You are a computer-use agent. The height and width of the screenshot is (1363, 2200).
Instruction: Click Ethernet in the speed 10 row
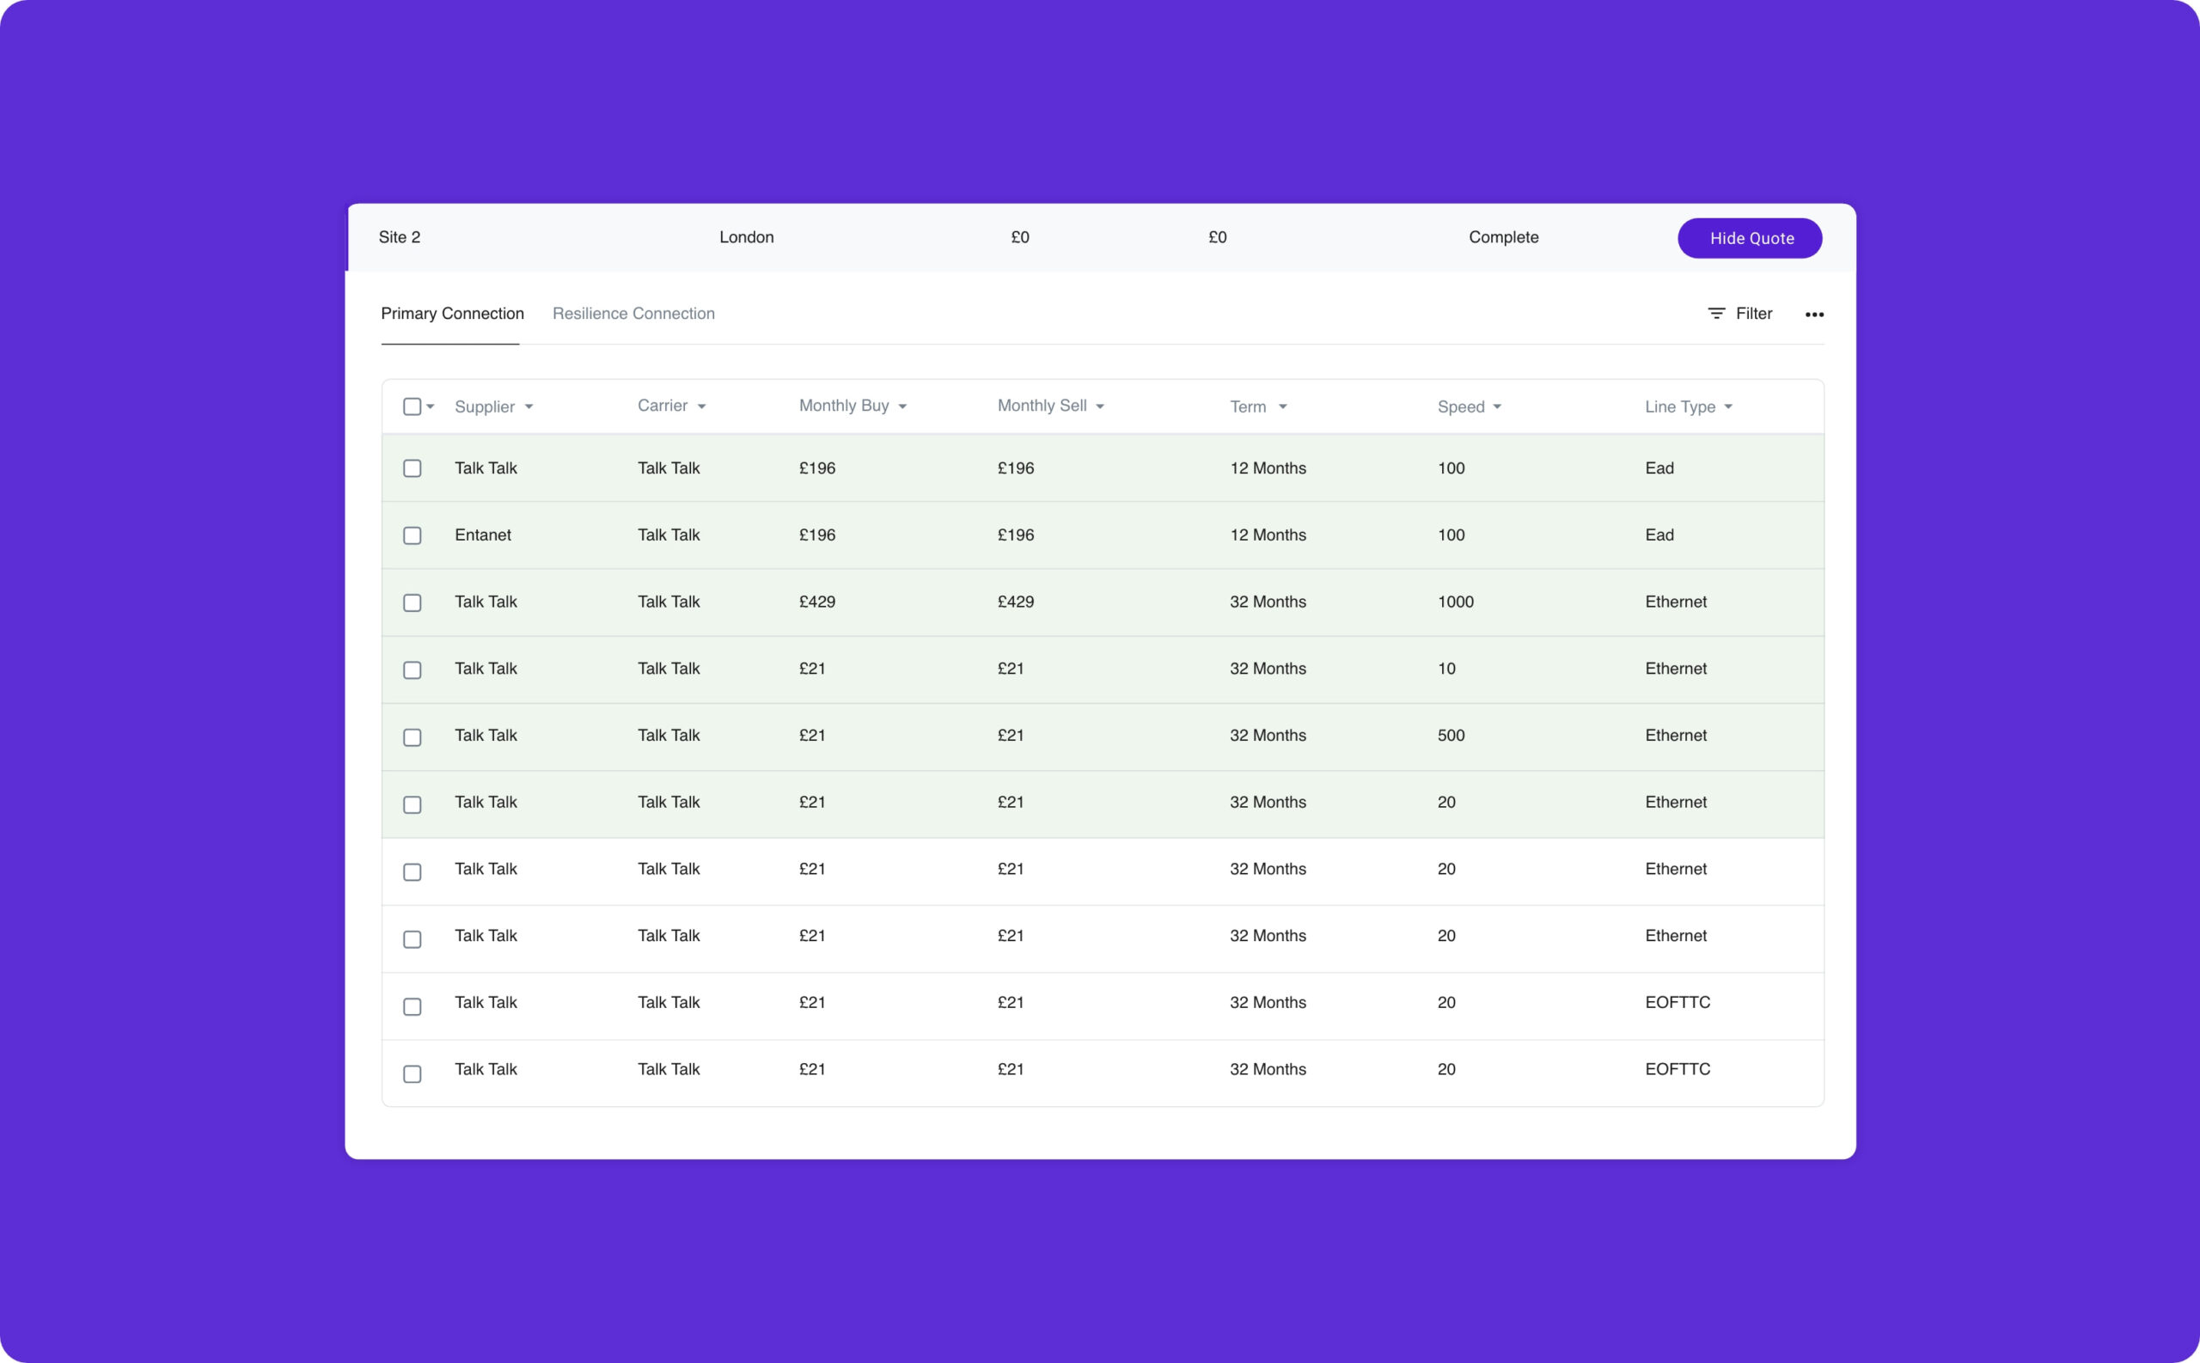click(1676, 668)
